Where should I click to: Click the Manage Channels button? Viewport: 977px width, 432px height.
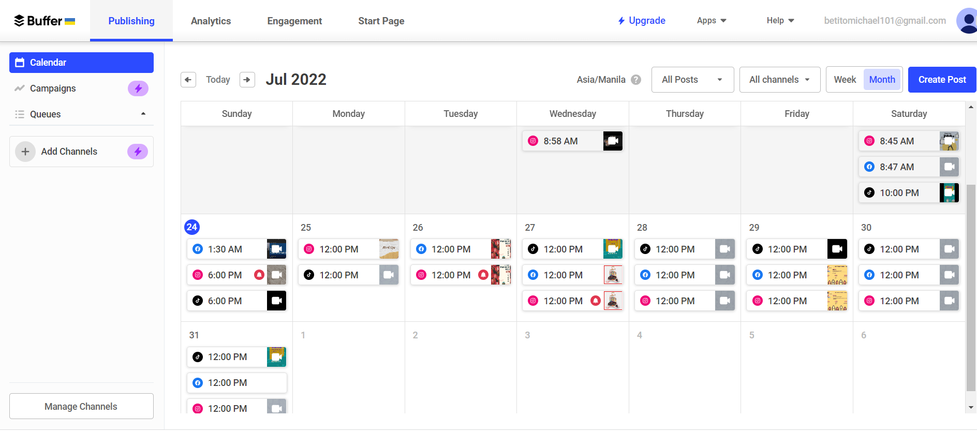(x=81, y=406)
